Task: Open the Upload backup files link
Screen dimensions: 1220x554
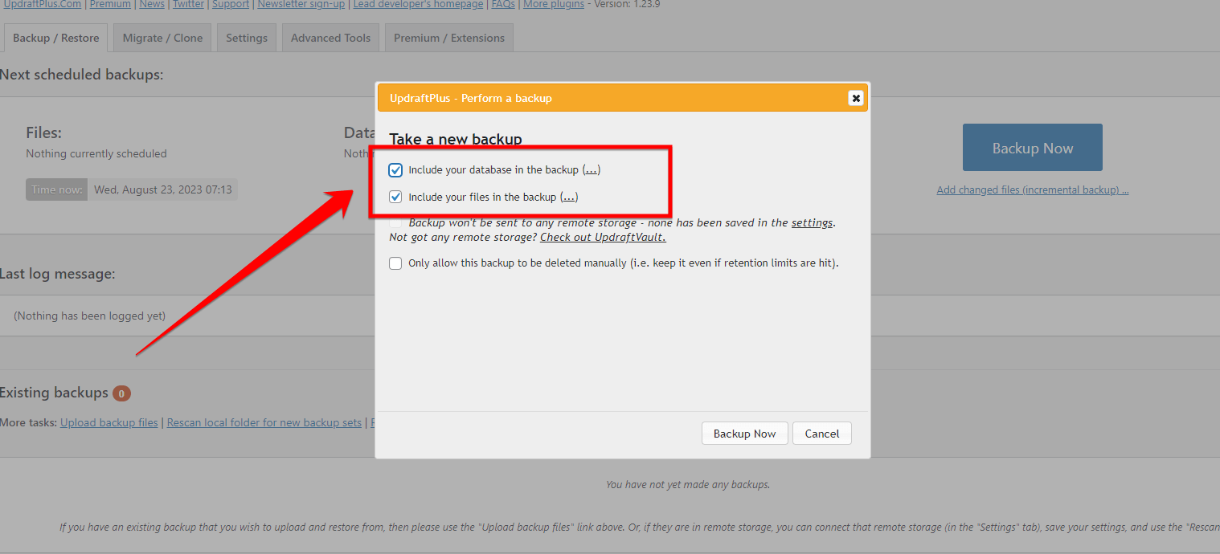Action: click(x=108, y=422)
